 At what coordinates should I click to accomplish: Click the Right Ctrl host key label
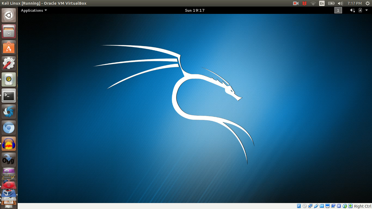(x=362, y=206)
